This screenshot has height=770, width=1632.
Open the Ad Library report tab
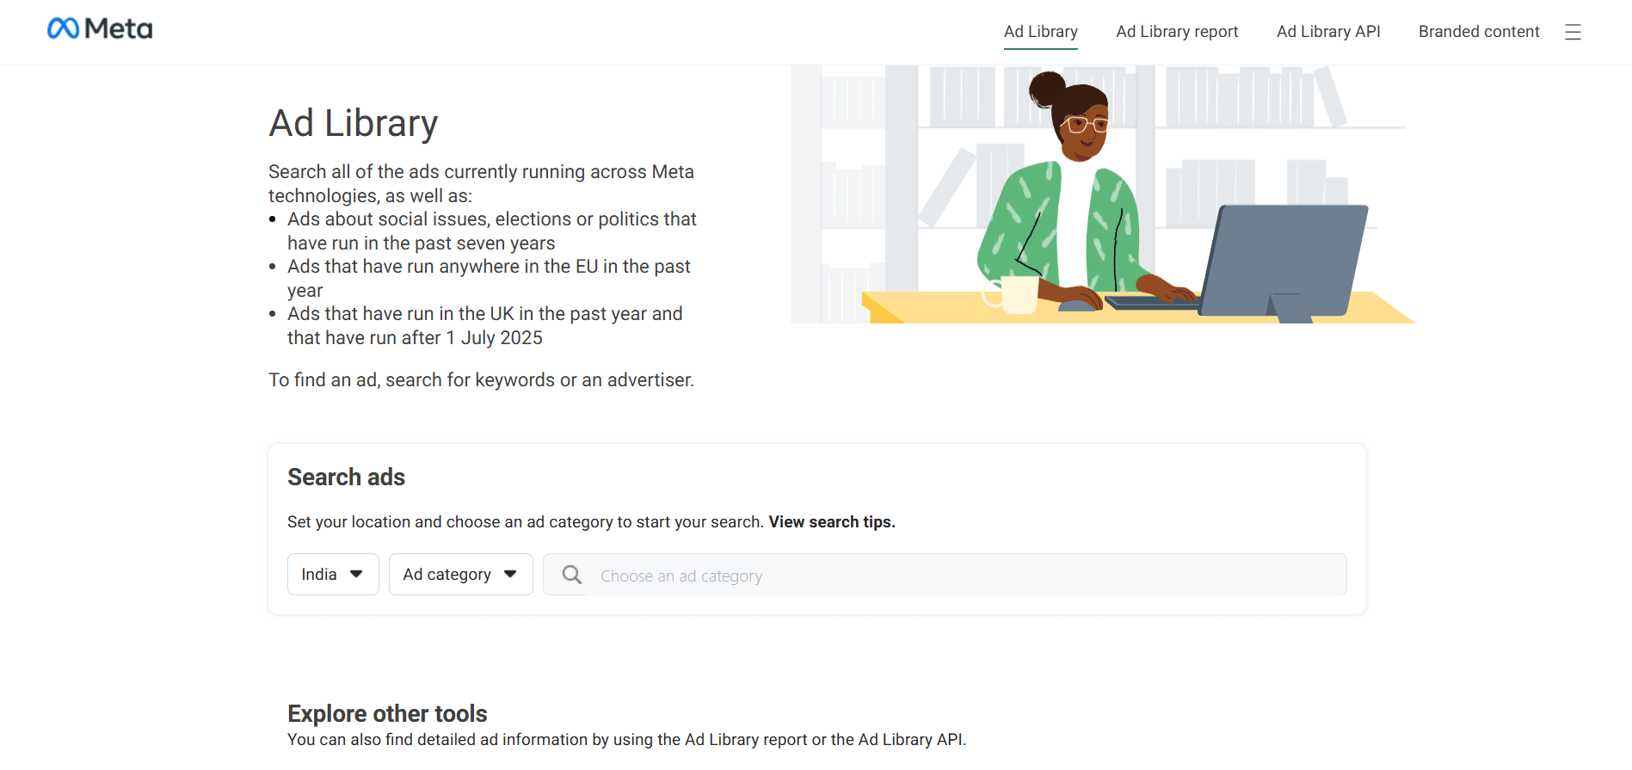(x=1177, y=32)
